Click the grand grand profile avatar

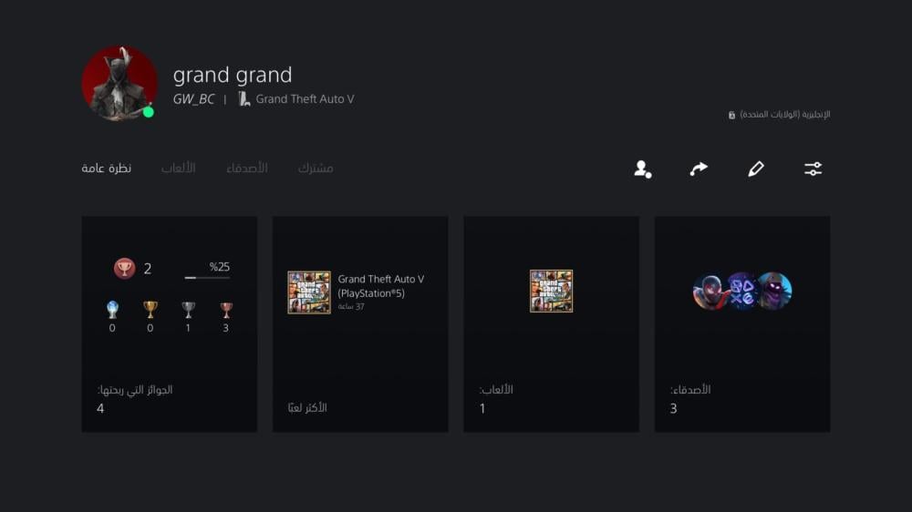pyautogui.click(x=119, y=83)
